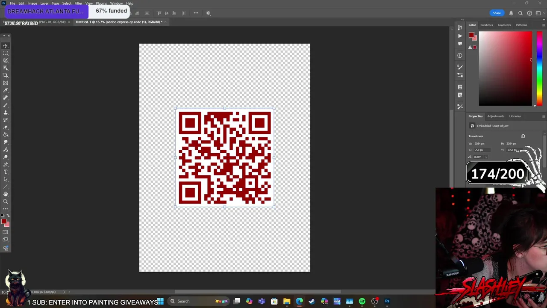Open the Comments speech-bubble panel icon
The height and width of the screenshot is (308, 547).
(x=460, y=44)
